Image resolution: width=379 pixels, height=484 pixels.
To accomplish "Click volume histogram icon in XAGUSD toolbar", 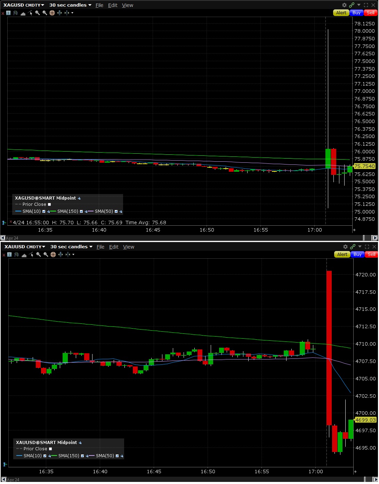I will [23, 13].
